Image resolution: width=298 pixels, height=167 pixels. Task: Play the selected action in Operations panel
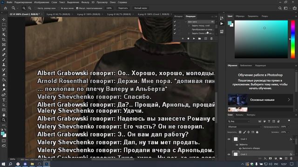194,39
